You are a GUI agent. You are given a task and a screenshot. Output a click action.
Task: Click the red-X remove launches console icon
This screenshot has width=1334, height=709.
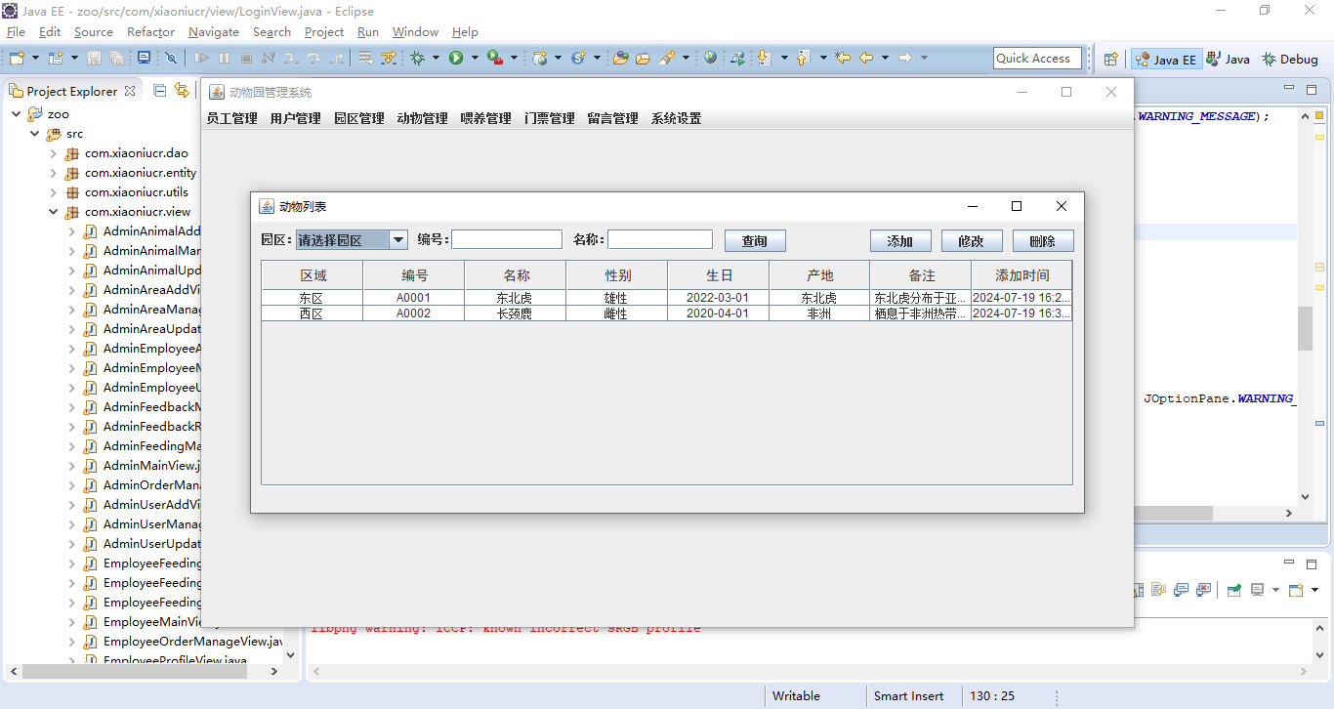pyautogui.click(x=1203, y=590)
